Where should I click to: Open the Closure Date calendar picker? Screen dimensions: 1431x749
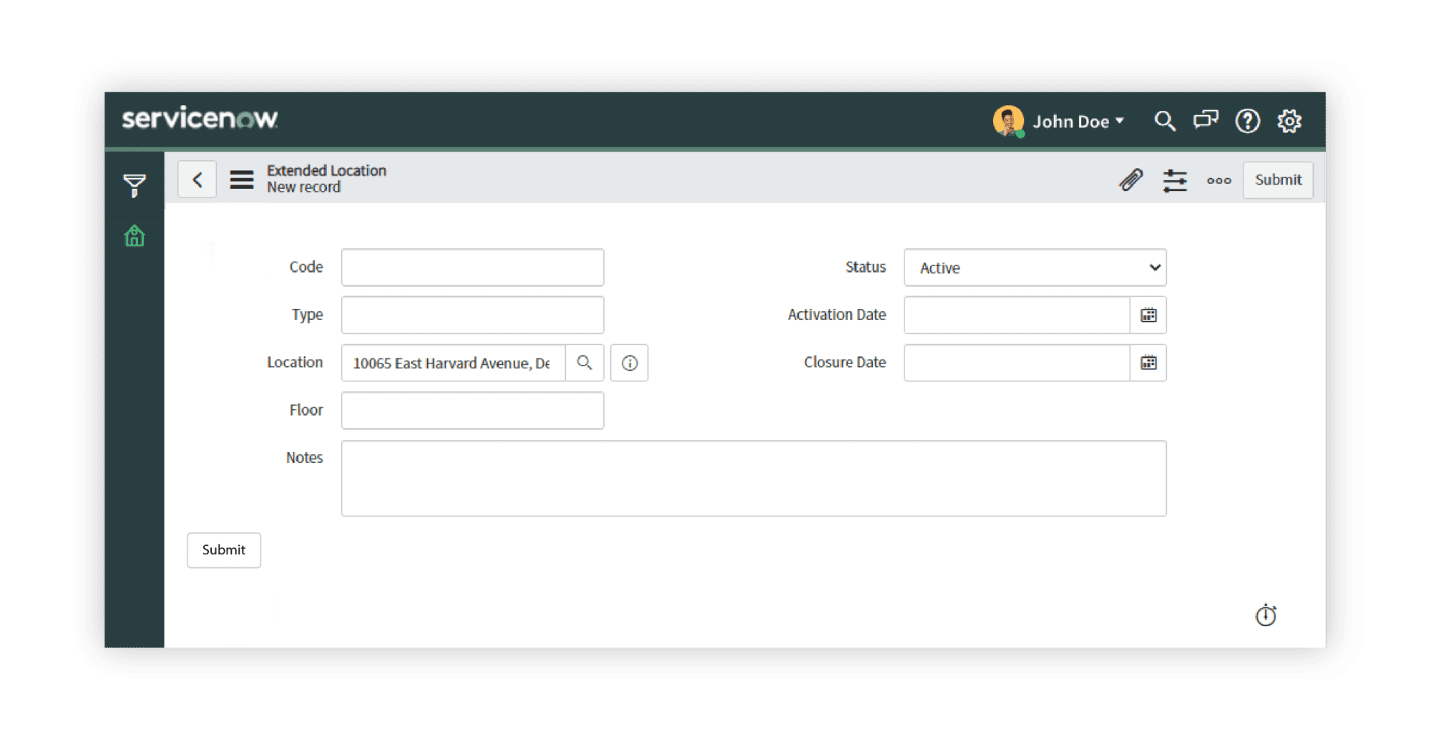coord(1148,363)
